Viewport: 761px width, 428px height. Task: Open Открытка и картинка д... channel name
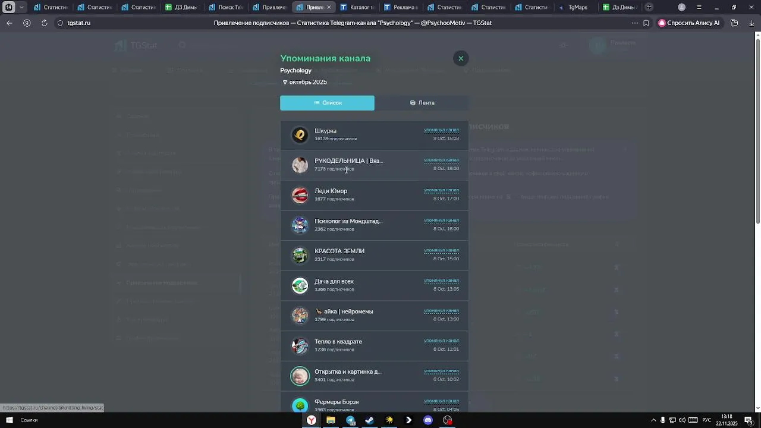pos(348,372)
